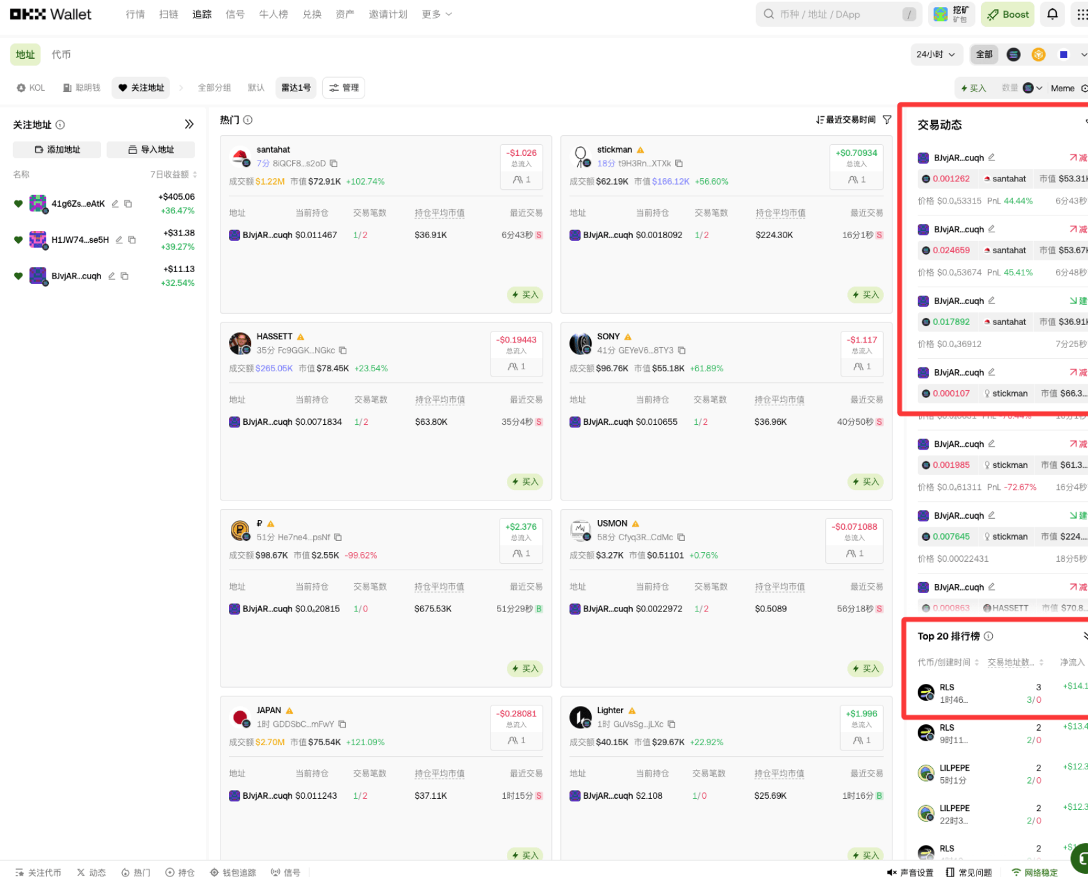Expand the 更多 menu in navigation
Image resolution: width=1088 pixels, height=877 pixels.
[x=436, y=14]
